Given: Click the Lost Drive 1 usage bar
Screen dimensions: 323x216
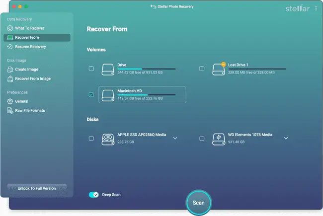Looking at the screenshot, I should click(257, 69).
